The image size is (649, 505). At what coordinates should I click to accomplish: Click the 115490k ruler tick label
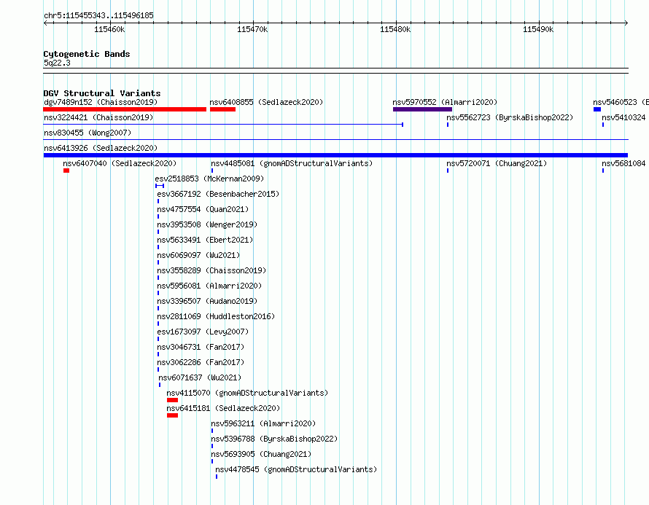coord(538,29)
